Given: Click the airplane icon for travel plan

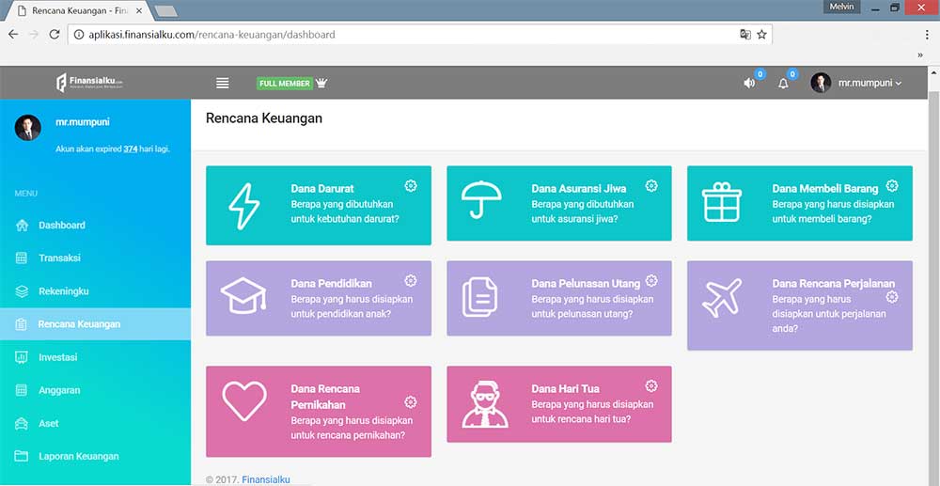Looking at the screenshot, I should (x=722, y=298).
